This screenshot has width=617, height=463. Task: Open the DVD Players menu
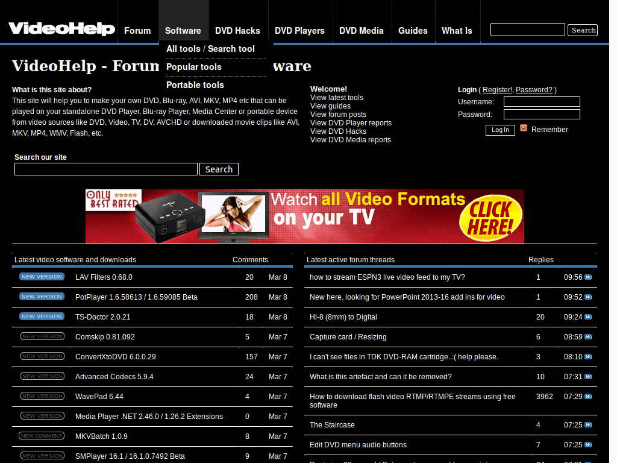tap(299, 31)
